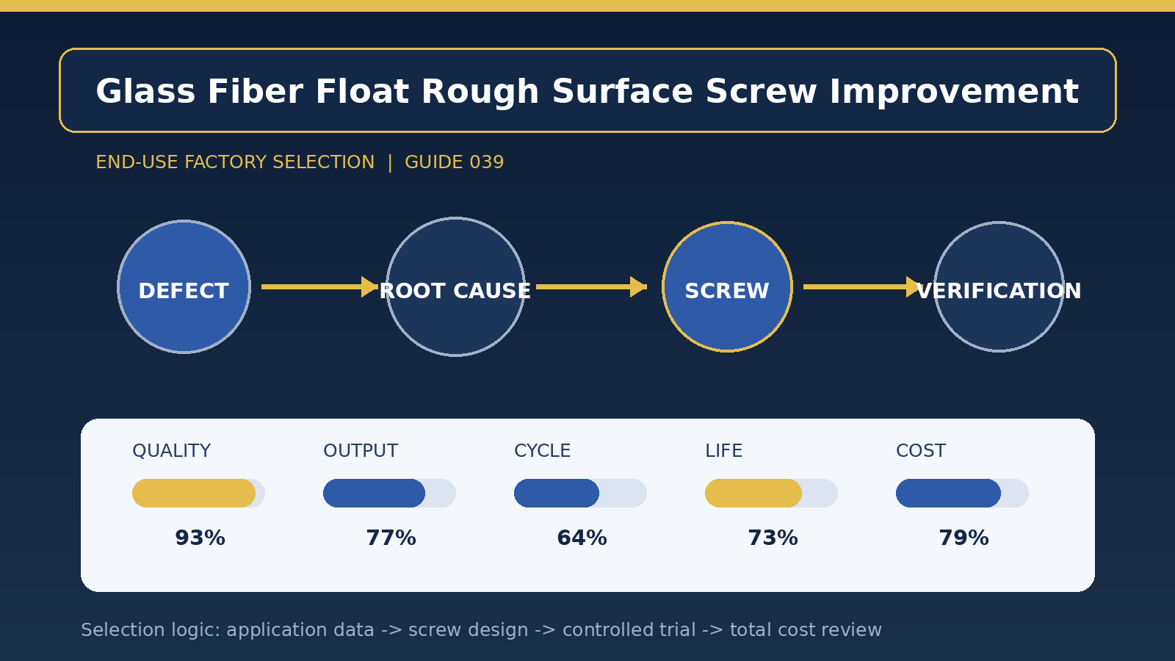The height and width of the screenshot is (661, 1175).
Task: Click the Glass Fiber Float title banner
Action: coord(587,90)
